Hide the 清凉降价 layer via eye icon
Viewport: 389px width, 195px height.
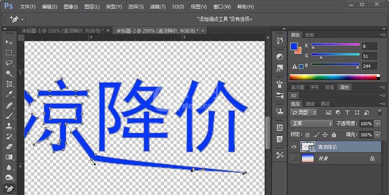click(294, 147)
